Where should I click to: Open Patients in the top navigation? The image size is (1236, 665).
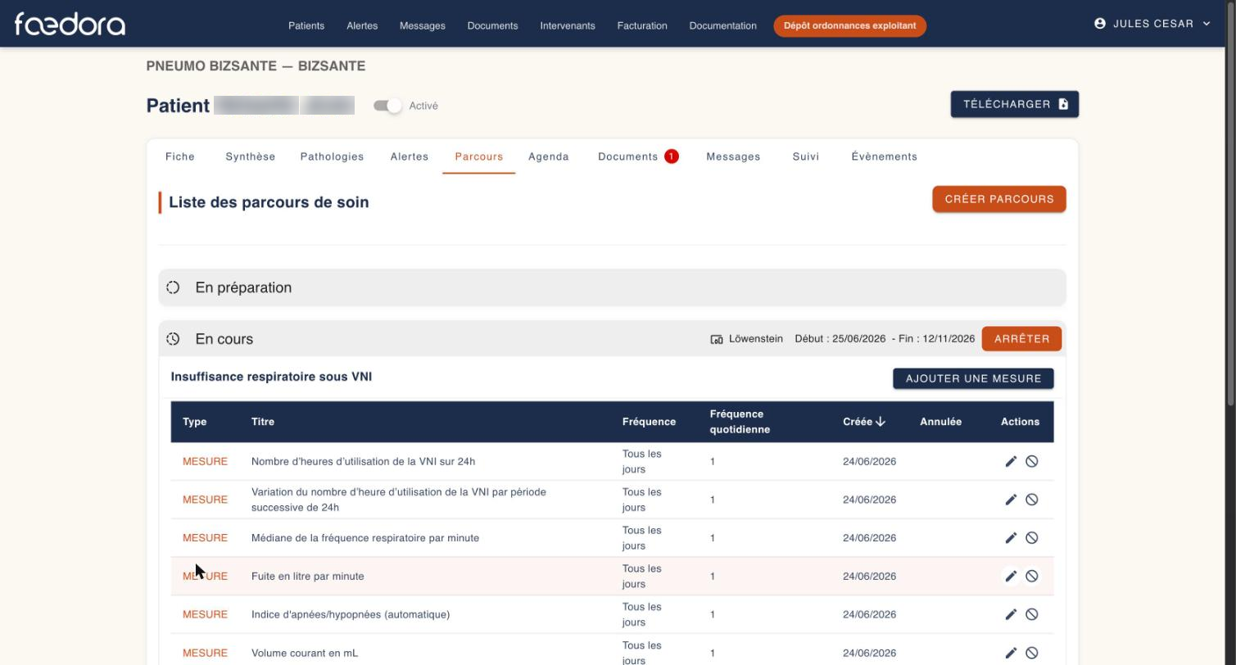tap(306, 25)
